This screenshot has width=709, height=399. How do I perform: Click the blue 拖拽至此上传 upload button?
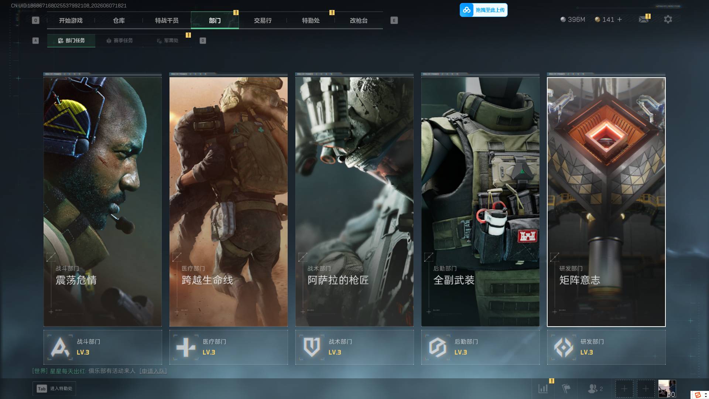(483, 10)
